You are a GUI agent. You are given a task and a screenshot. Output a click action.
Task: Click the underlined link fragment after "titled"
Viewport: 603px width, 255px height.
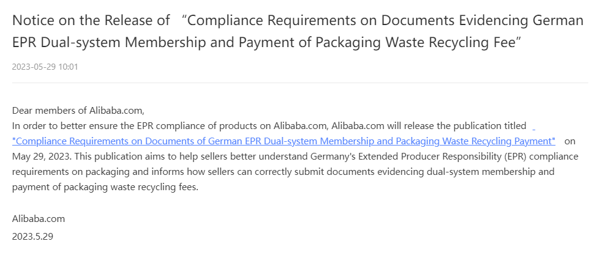pyautogui.click(x=534, y=127)
